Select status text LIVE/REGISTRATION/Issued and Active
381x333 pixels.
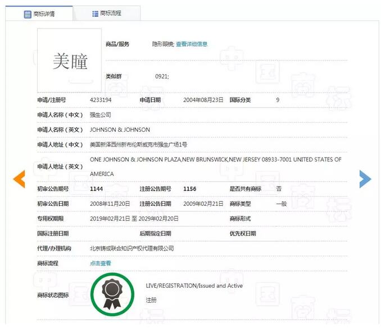(x=194, y=286)
